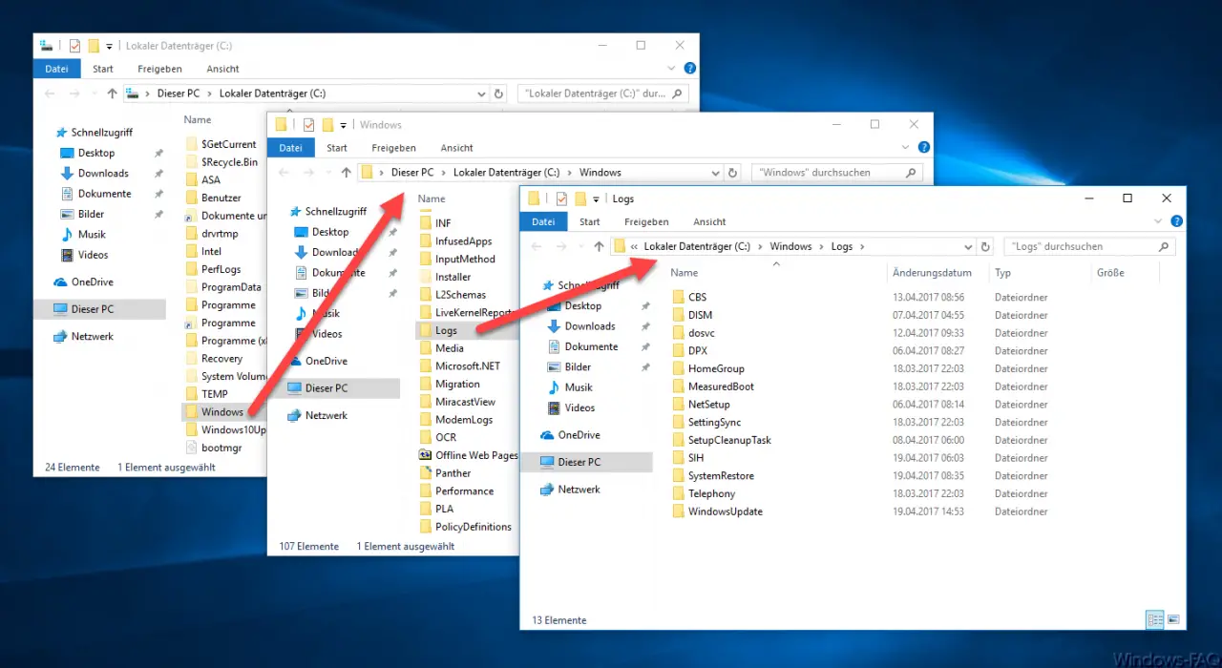Select the SystemRestore folder icon
Screen dimensions: 1222x668
tap(679, 476)
